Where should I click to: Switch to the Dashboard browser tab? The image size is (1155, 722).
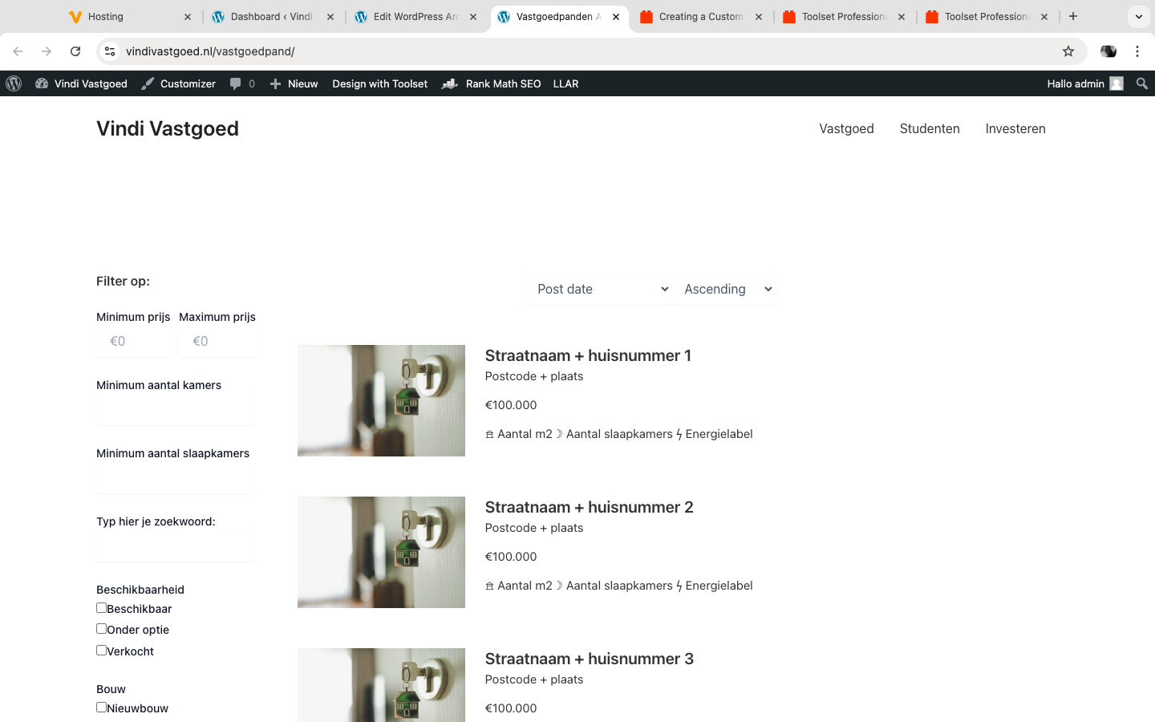265,16
